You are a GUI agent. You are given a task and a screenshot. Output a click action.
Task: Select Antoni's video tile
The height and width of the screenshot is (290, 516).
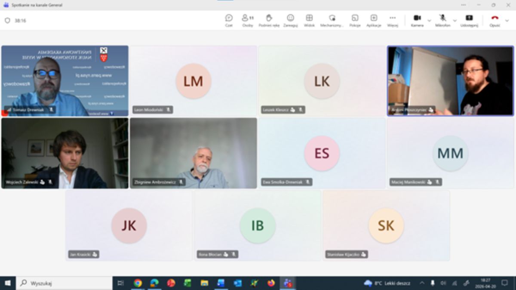tap(450, 81)
